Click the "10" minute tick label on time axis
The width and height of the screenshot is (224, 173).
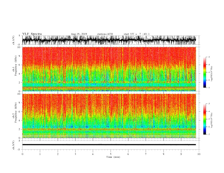[199, 154]
